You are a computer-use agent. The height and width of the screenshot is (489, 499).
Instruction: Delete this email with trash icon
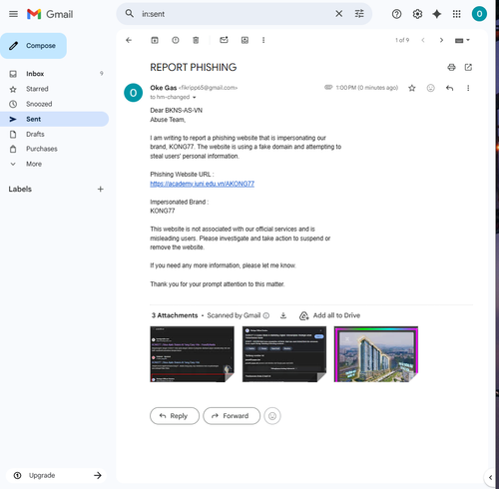pos(196,40)
